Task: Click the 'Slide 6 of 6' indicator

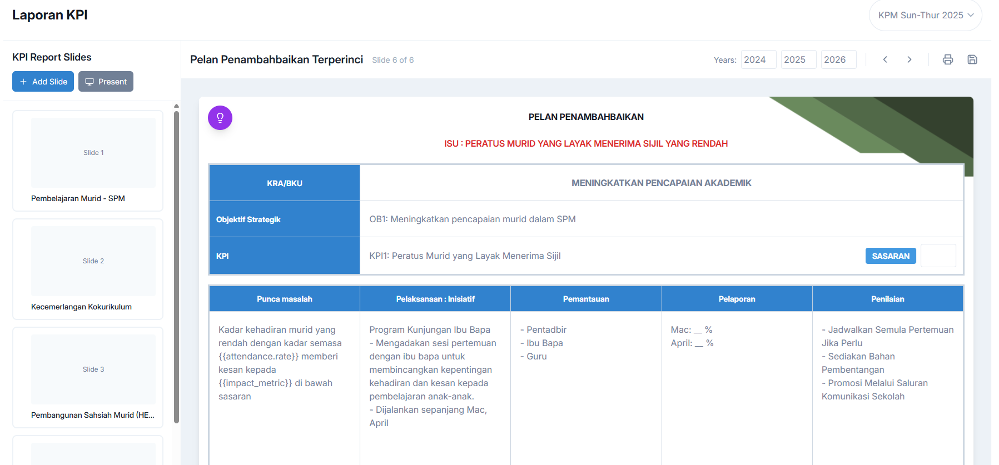Action: click(x=393, y=60)
